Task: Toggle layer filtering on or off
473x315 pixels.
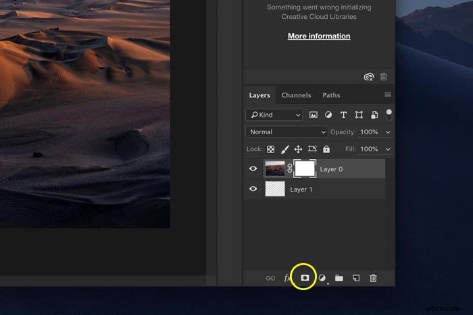Action: [389, 114]
